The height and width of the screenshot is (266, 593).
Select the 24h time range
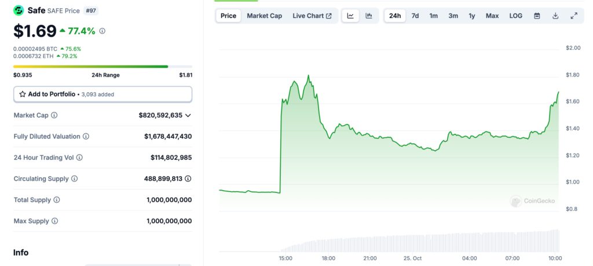click(x=395, y=16)
